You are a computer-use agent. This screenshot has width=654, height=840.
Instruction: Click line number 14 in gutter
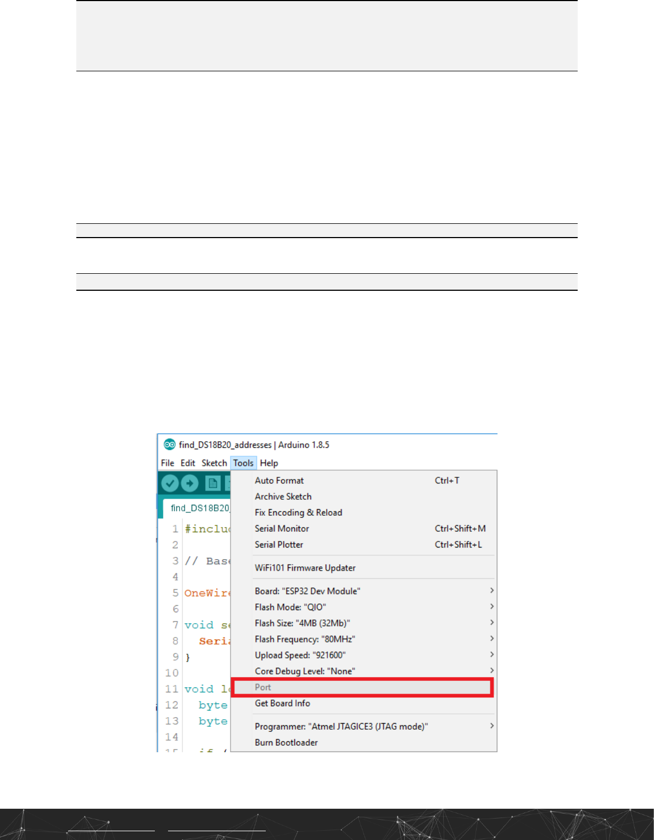coord(172,737)
